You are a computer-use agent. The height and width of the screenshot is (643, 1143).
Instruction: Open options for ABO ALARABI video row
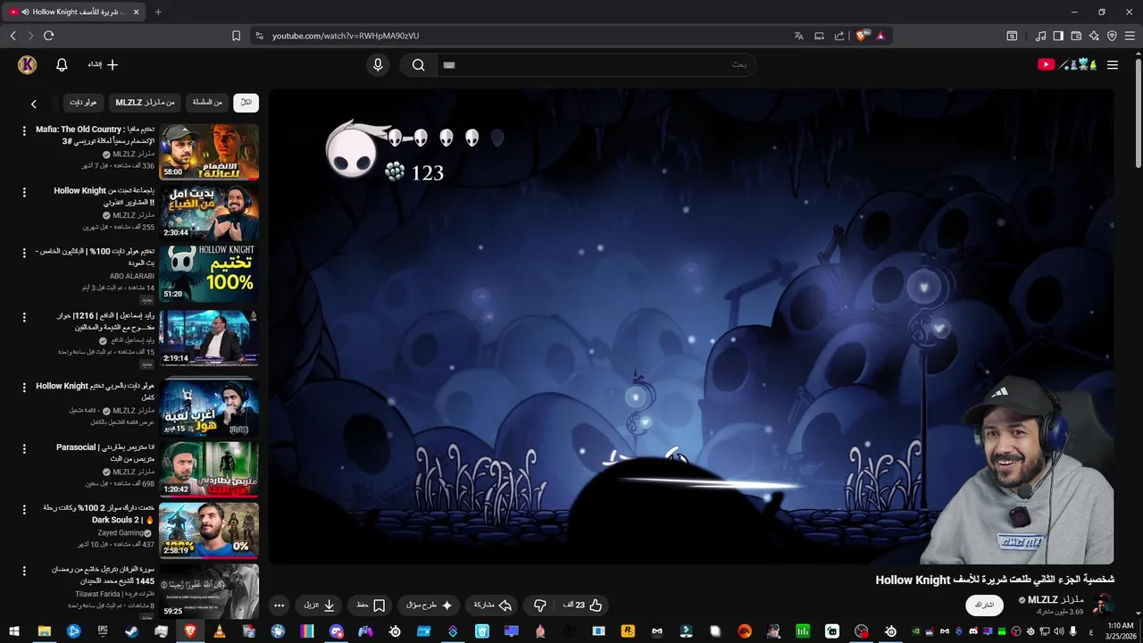pos(24,252)
